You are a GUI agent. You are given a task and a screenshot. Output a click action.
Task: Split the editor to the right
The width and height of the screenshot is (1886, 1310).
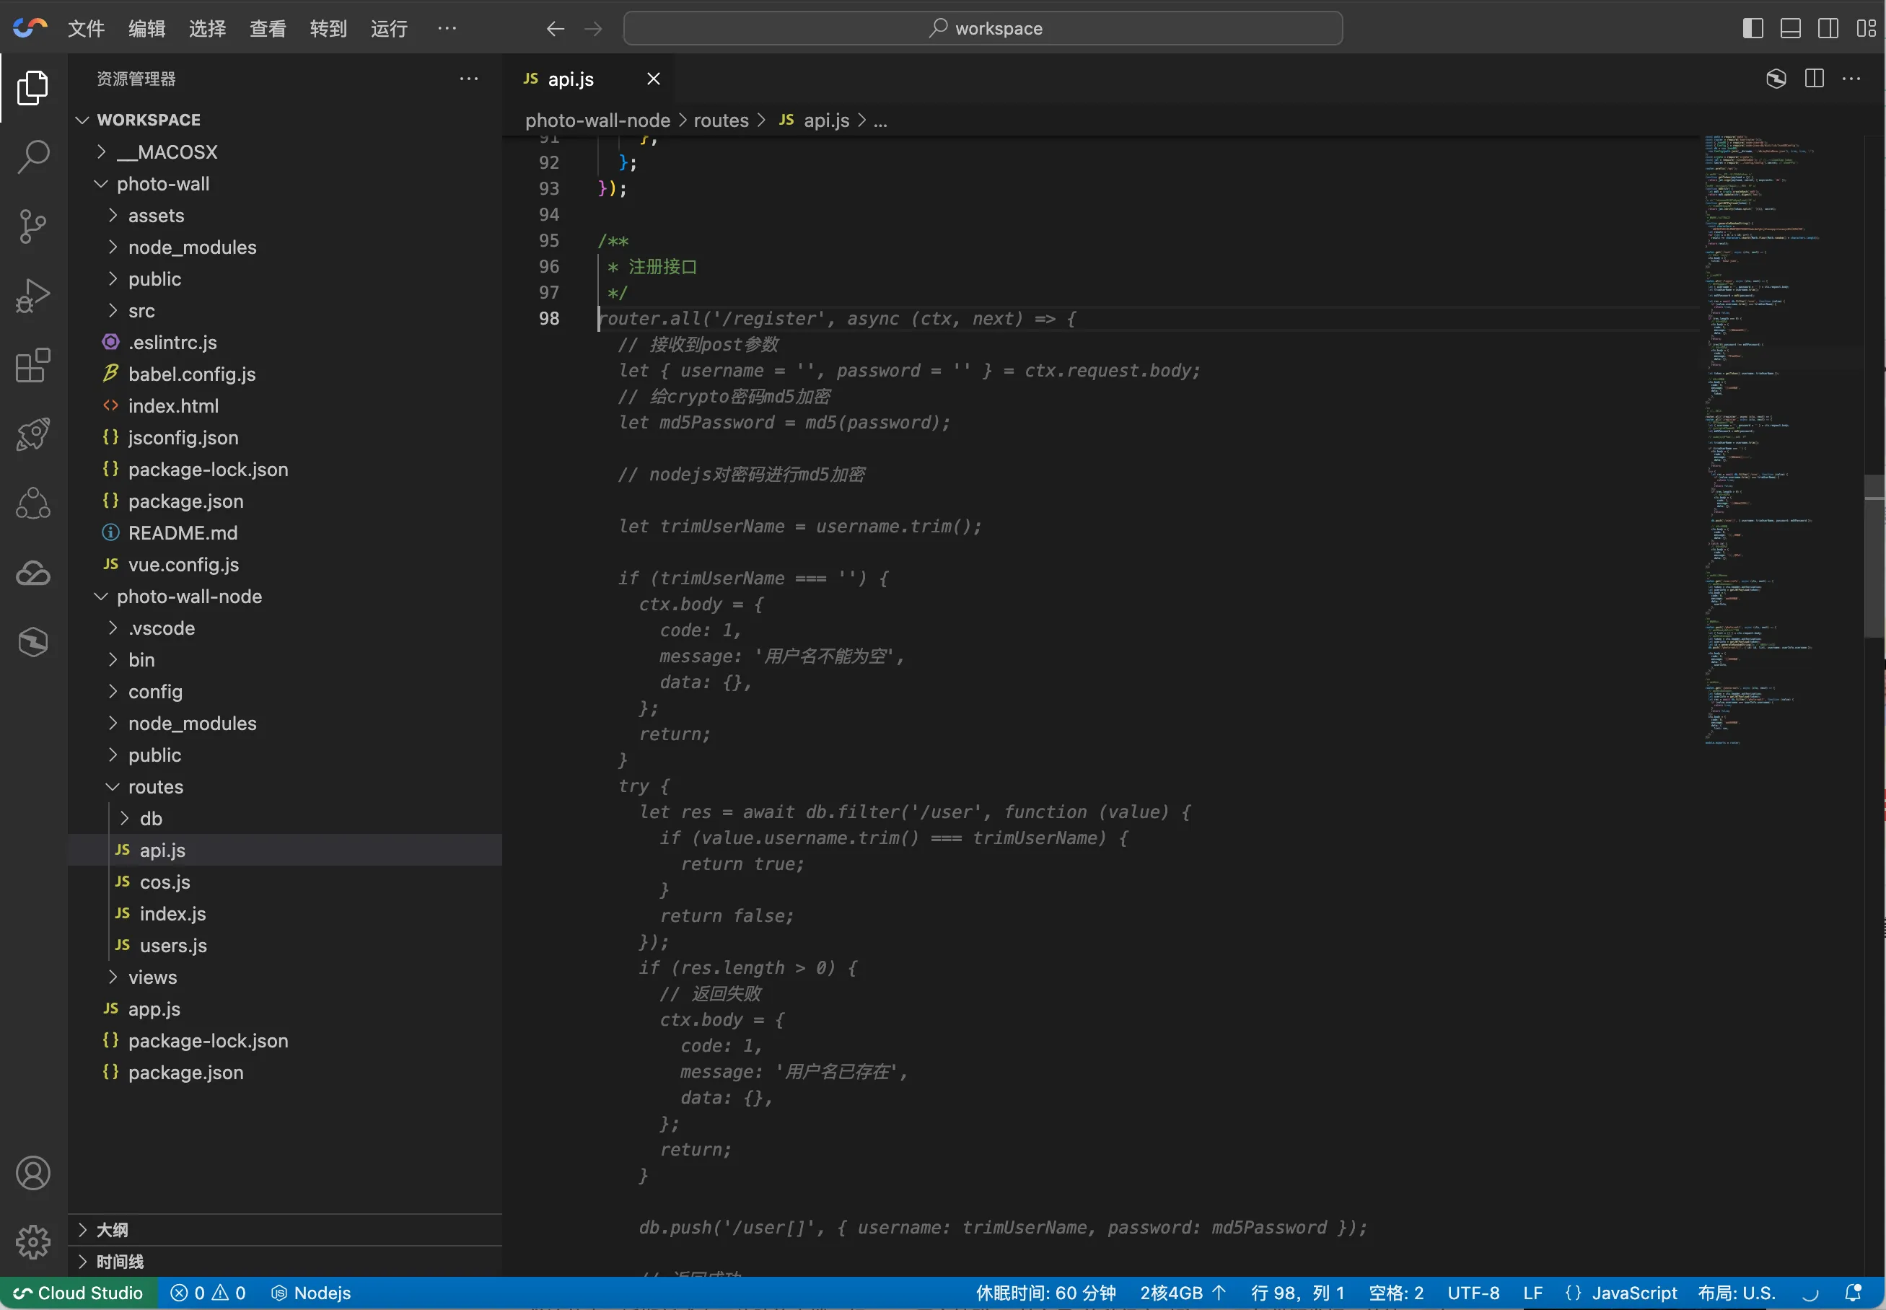point(1814,79)
